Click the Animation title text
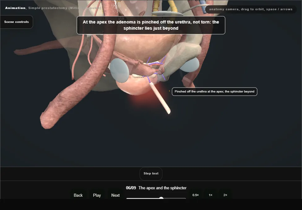This screenshot has width=302, height=210. click(x=15, y=8)
